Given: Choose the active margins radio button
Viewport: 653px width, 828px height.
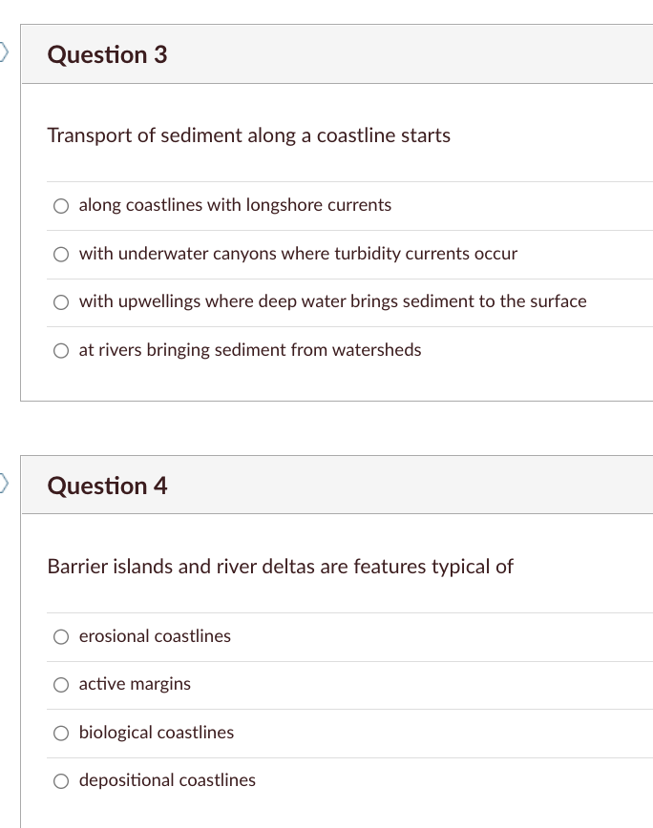Looking at the screenshot, I should point(62,685).
